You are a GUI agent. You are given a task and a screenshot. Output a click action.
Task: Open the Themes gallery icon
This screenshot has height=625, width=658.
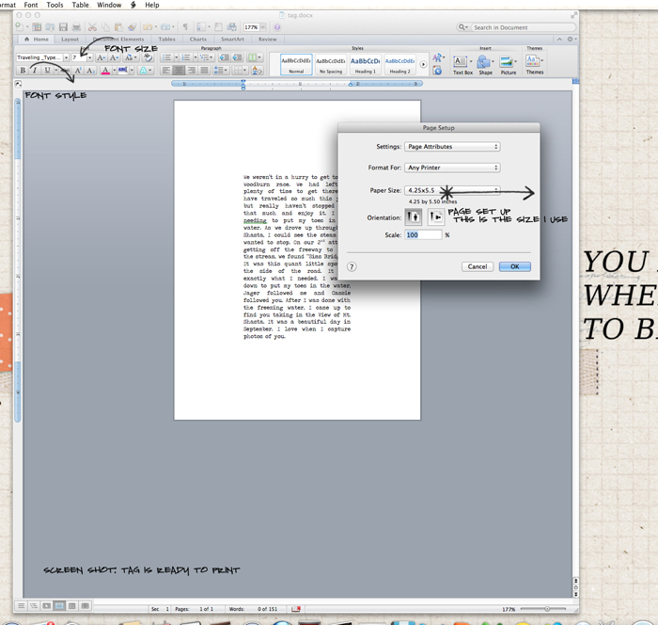coord(534,62)
